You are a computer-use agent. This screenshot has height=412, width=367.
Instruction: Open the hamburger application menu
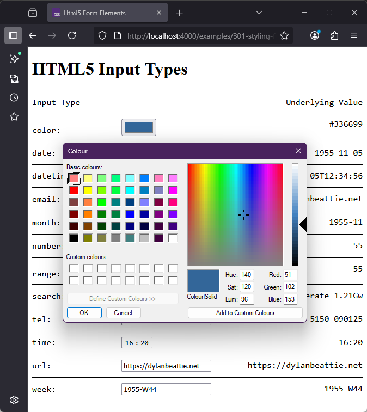354,35
